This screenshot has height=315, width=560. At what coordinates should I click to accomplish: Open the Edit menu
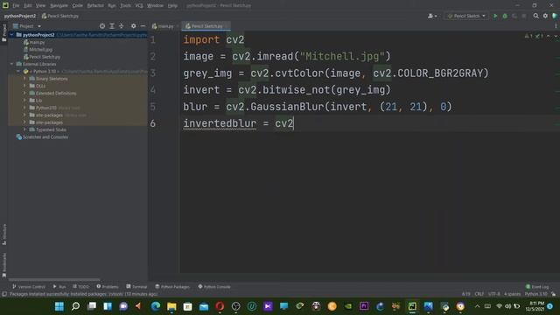[x=27, y=6]
